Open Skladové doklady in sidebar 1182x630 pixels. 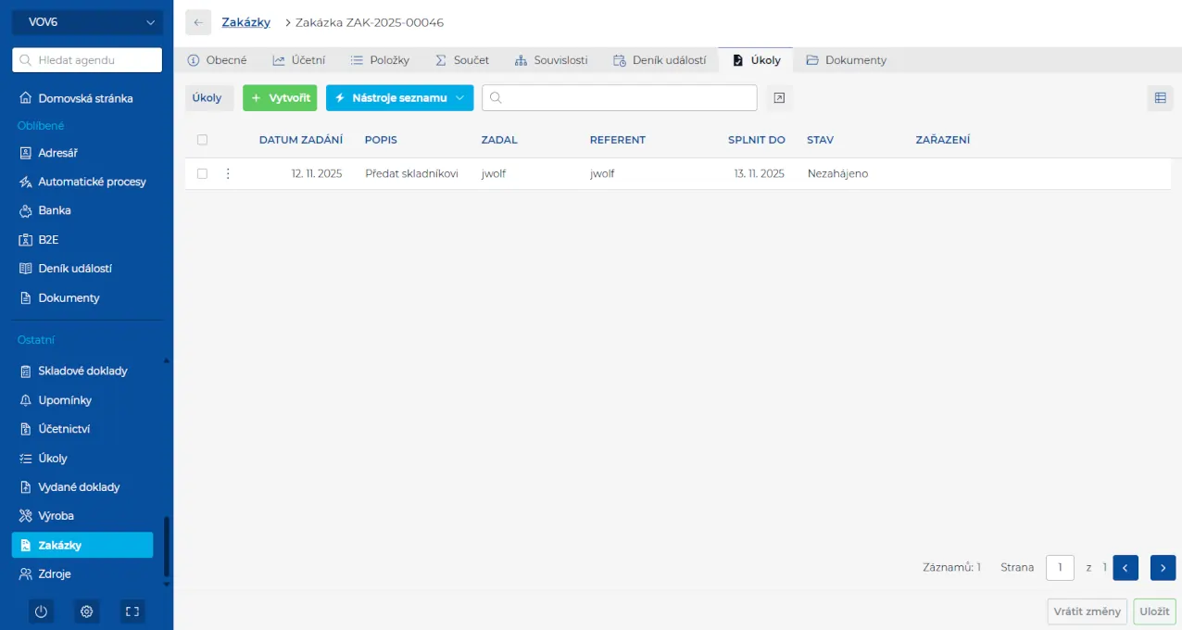(x=82, y=371)
